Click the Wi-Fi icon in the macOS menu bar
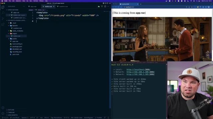The width and height of the screenshot is (213, 119). click(191, 1)
